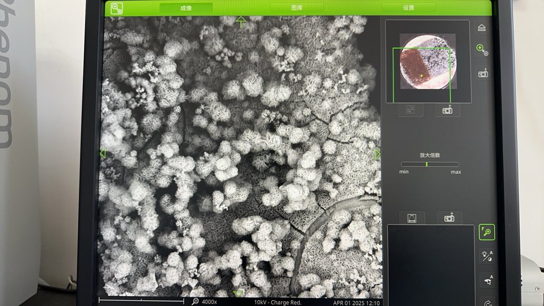The image size is (544, 306).
Task: Open the 设置 (Settings) tab
Action: 409,7
